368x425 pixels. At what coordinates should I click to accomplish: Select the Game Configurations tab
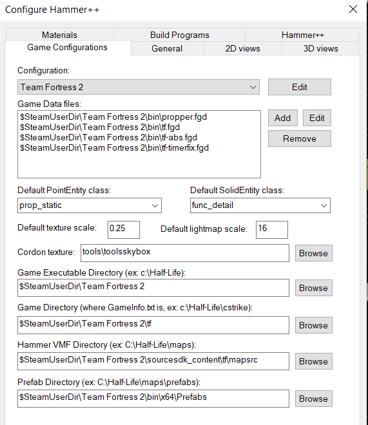(67, 48)
